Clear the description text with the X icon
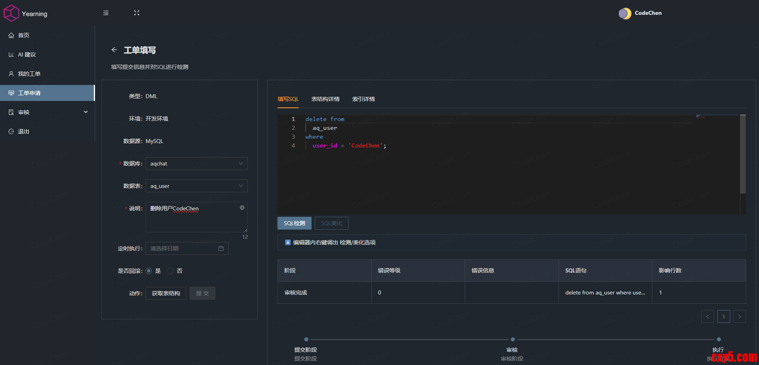This screenshot has height=365, width=759. pos(242,208)
